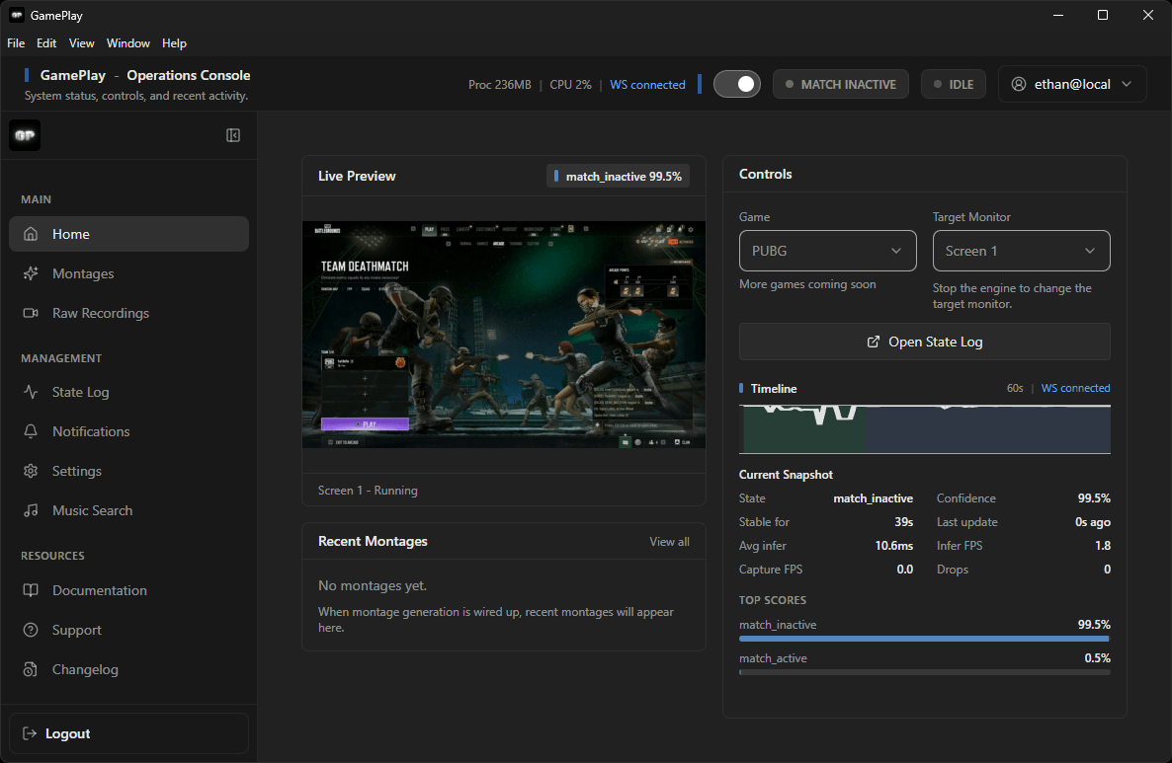Open the Window menu
The height and width of the screenshot is (763, 1172).
pyautogui.click(x=127, y=43)
